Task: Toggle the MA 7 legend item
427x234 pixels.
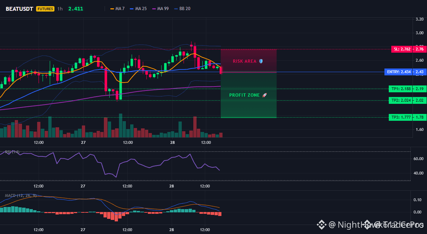Action: [117, 9]
